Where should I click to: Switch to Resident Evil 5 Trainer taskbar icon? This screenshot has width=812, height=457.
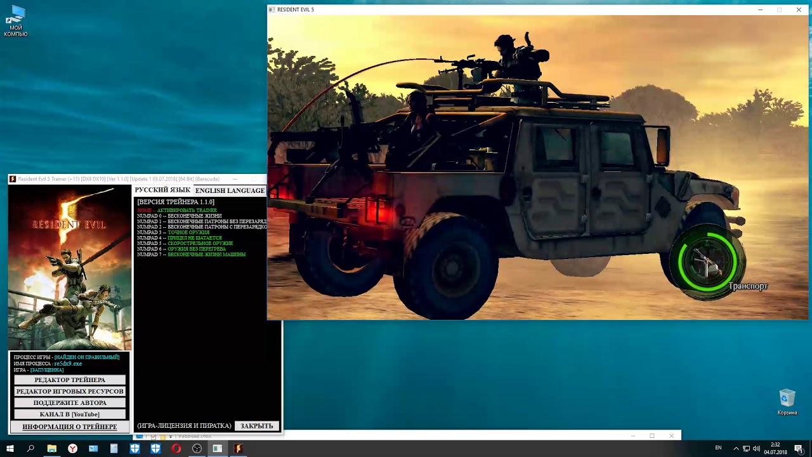[238, 449]
